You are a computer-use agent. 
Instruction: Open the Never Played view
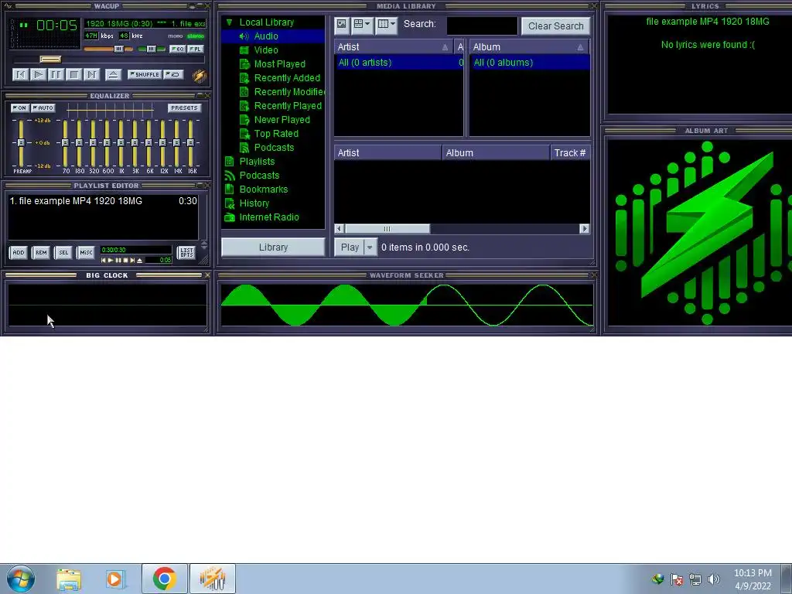[x=282, y=120]
